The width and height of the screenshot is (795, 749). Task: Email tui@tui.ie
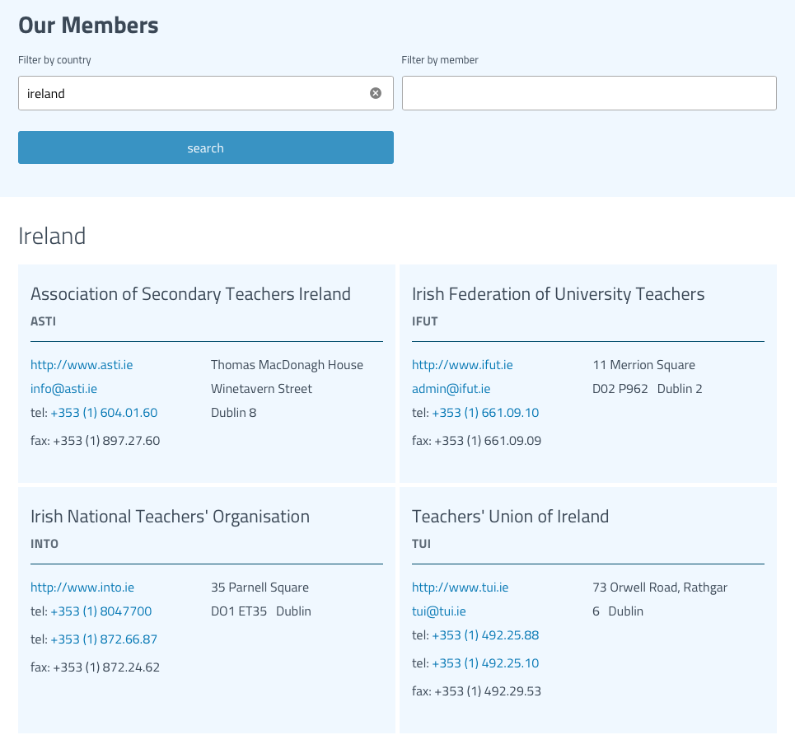coord(438,611)
